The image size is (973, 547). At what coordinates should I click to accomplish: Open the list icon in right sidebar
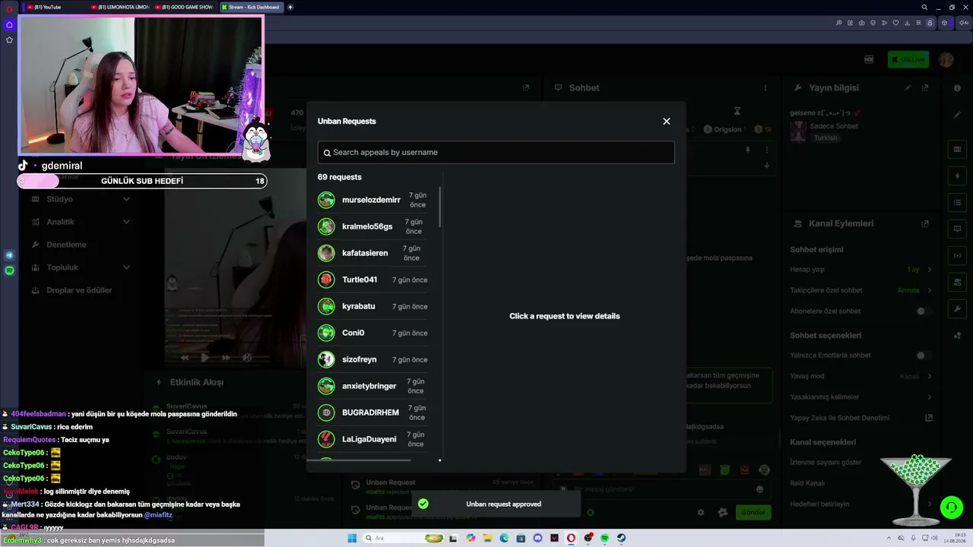(x=957, y=203)
